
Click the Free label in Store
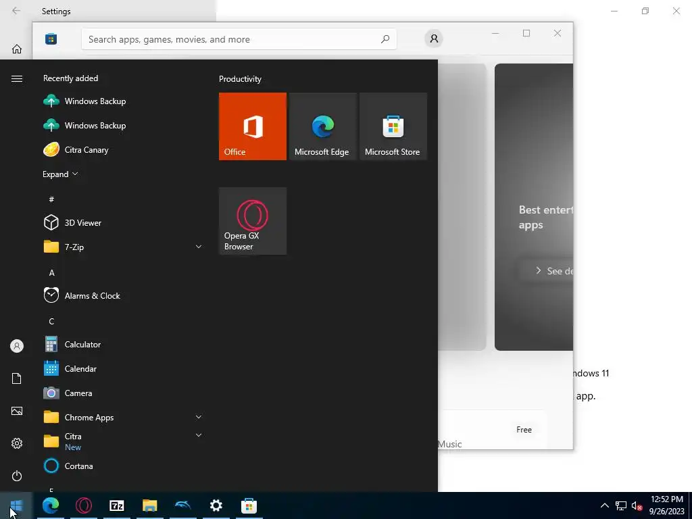coord(524,429)
